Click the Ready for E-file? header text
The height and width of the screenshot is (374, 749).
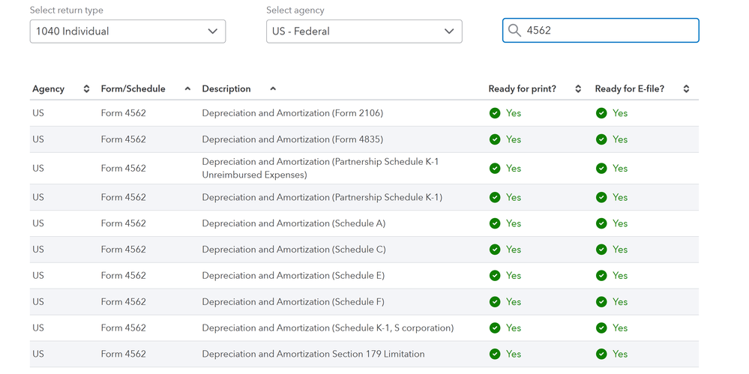click(629, 89)
